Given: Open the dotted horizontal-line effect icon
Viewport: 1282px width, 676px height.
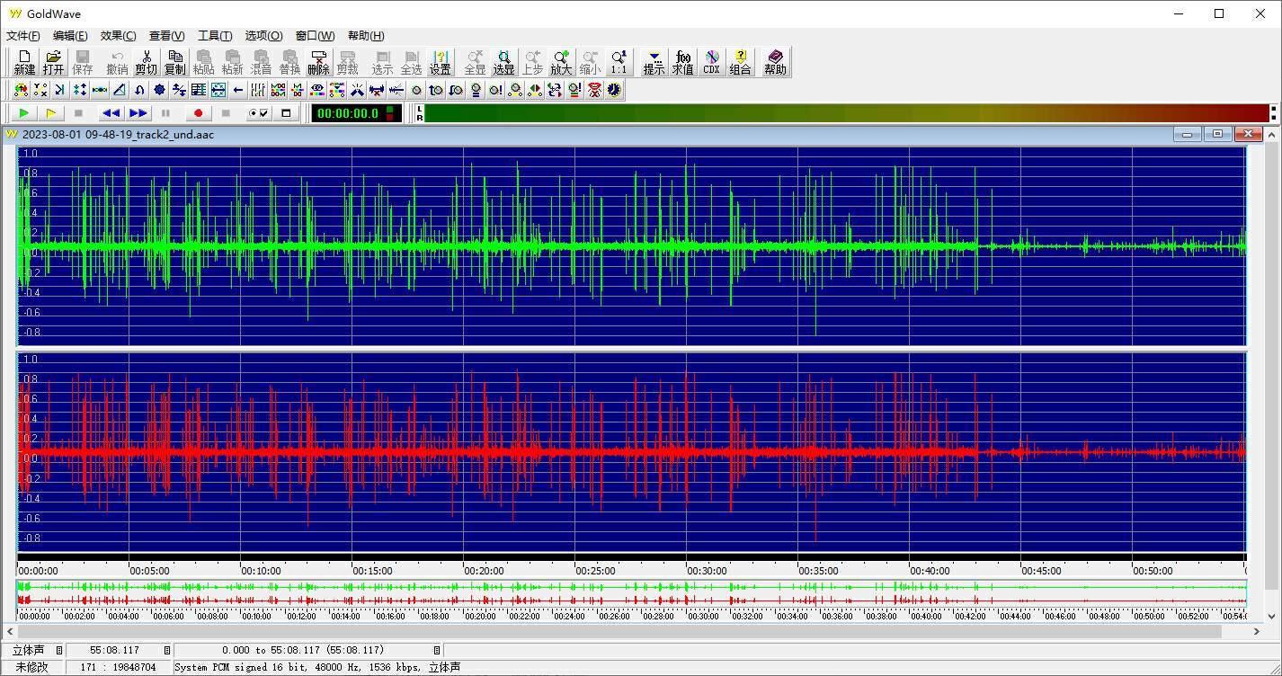Looking at the screenshot, I should tap(100, 90).
